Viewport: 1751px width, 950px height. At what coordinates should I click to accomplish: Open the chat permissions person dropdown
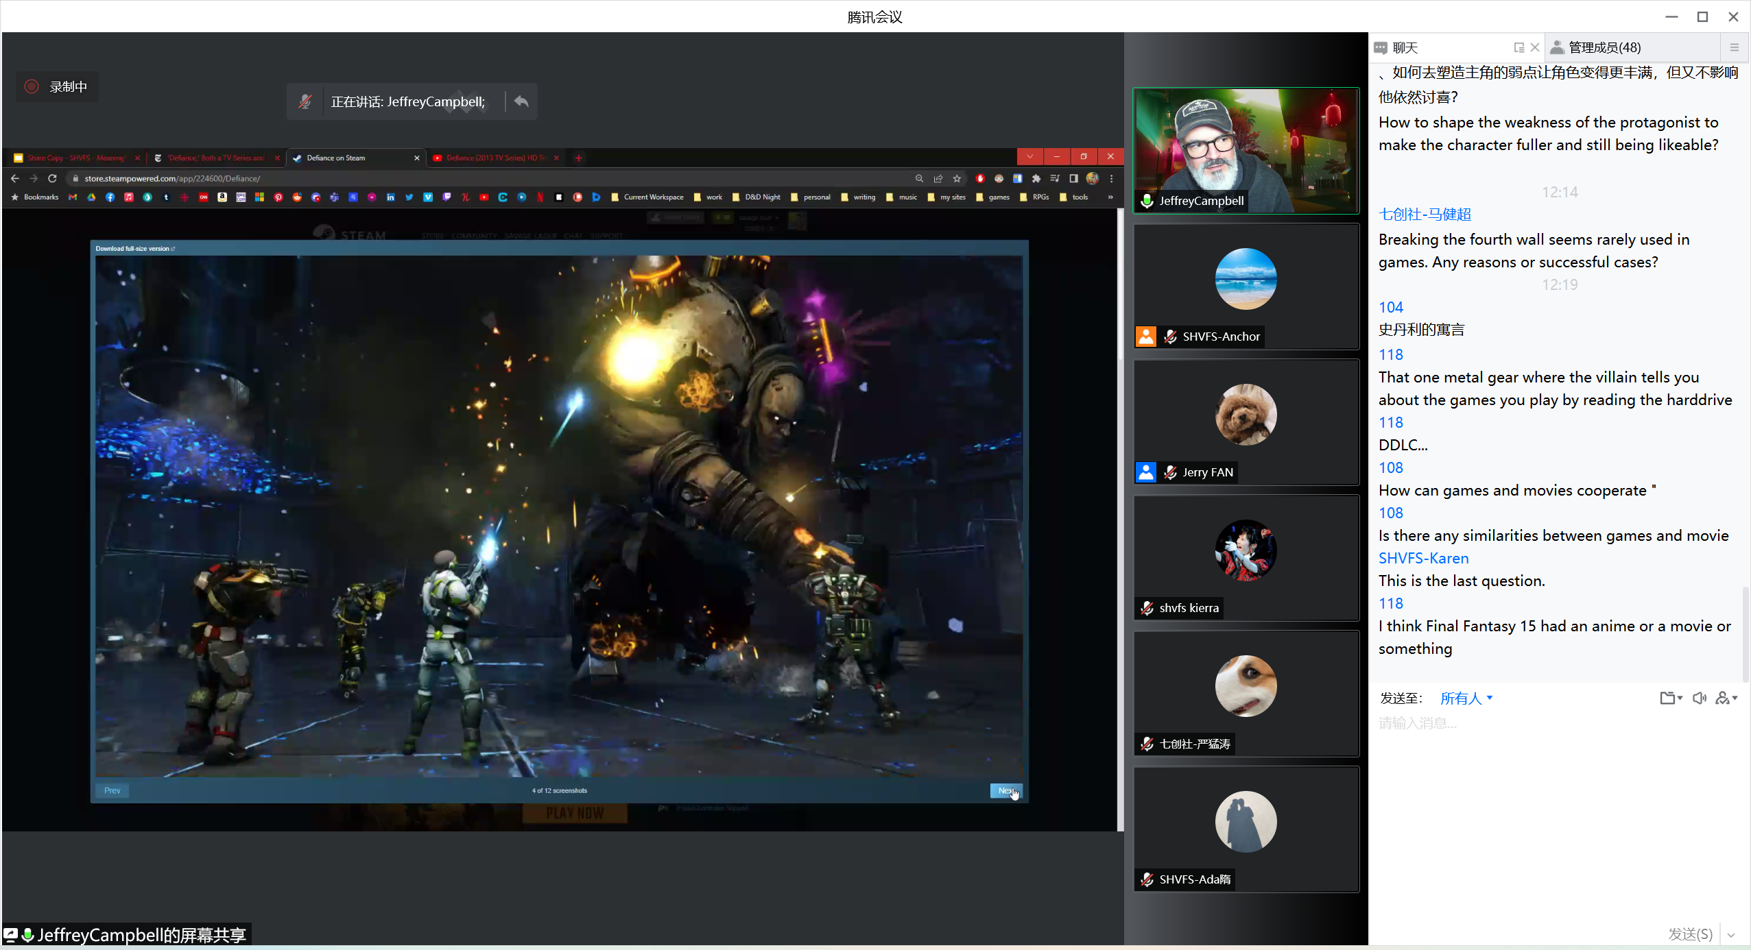click(1726, 698)
